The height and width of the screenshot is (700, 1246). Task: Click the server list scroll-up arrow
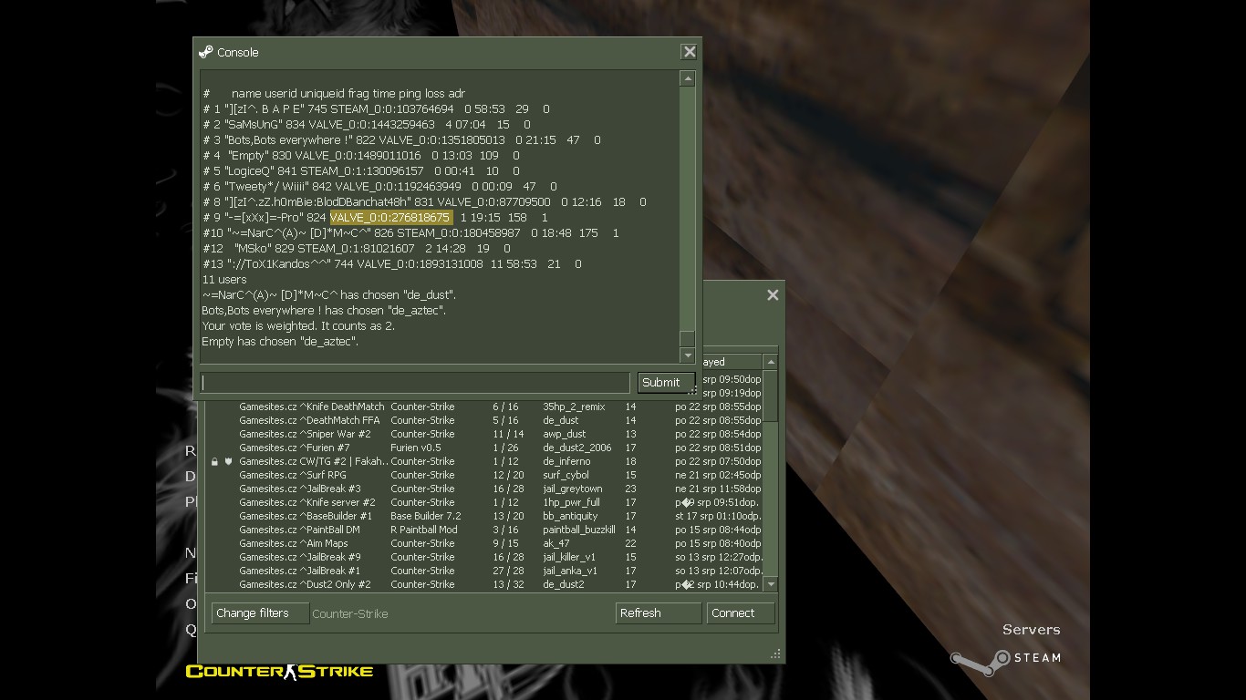771,362
